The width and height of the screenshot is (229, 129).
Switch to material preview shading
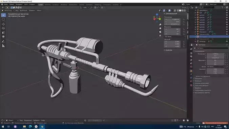point(182,11)
